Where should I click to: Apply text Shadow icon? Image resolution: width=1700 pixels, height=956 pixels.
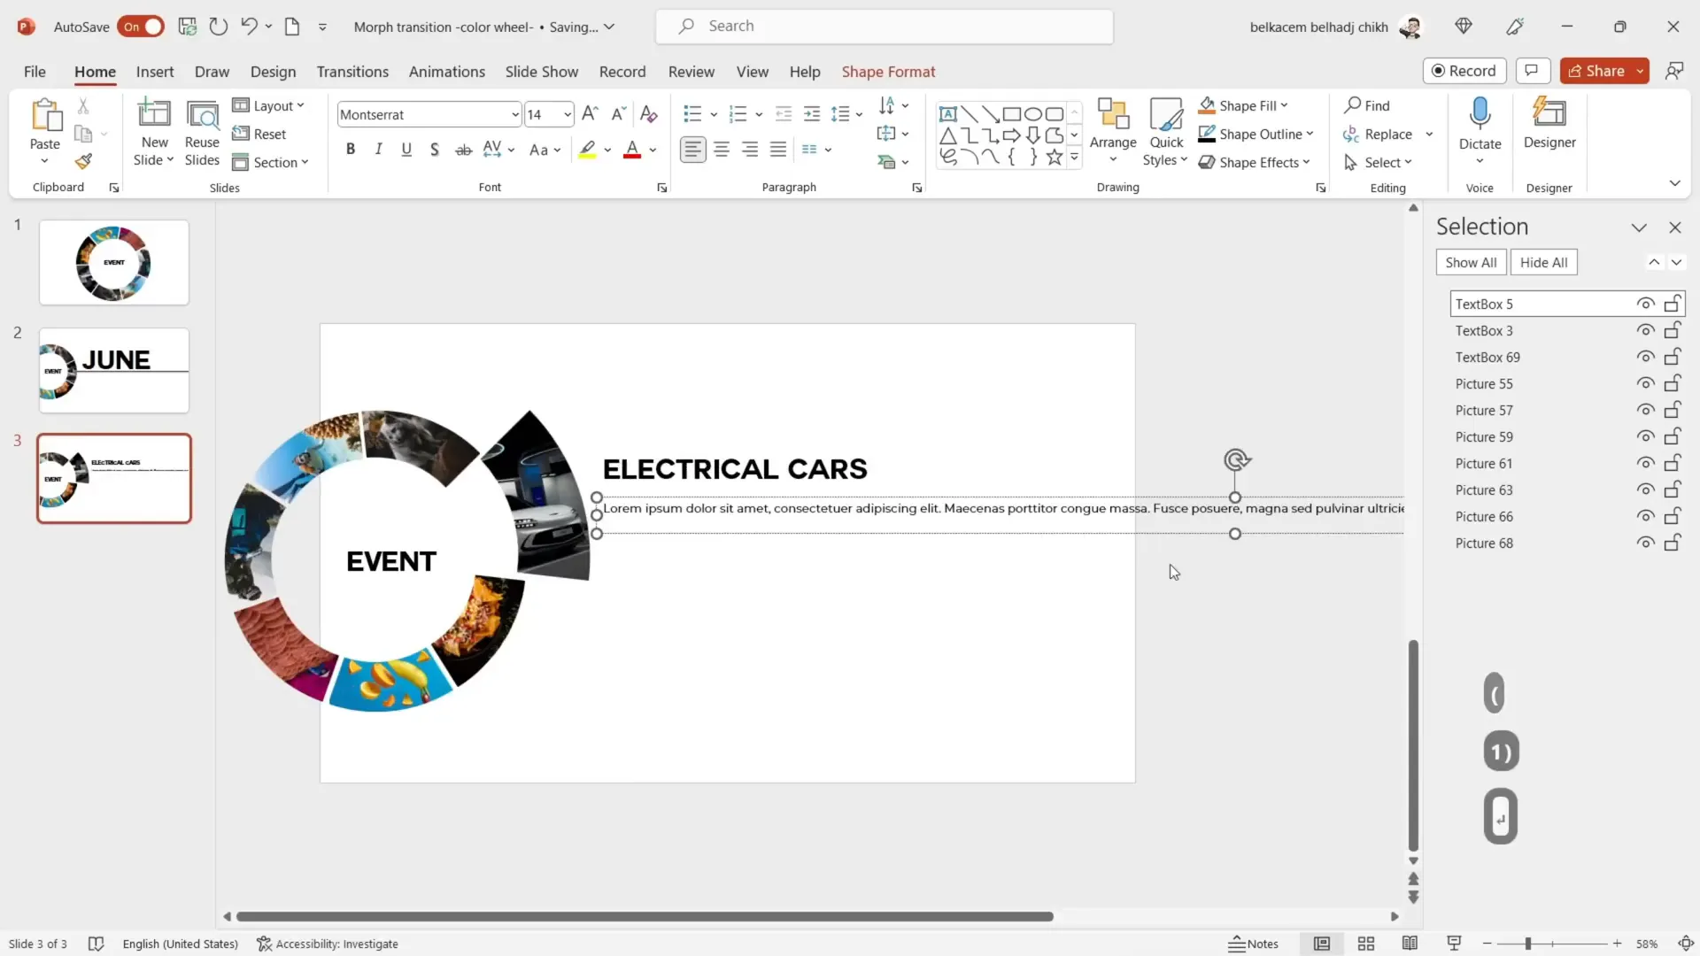tap(435, 150)
